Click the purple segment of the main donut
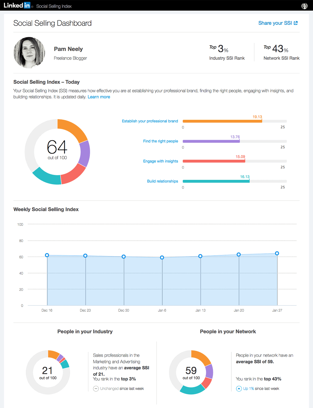The height and width of the screenshot is (408, 313). pyautogui.click(x=85, y=153)
